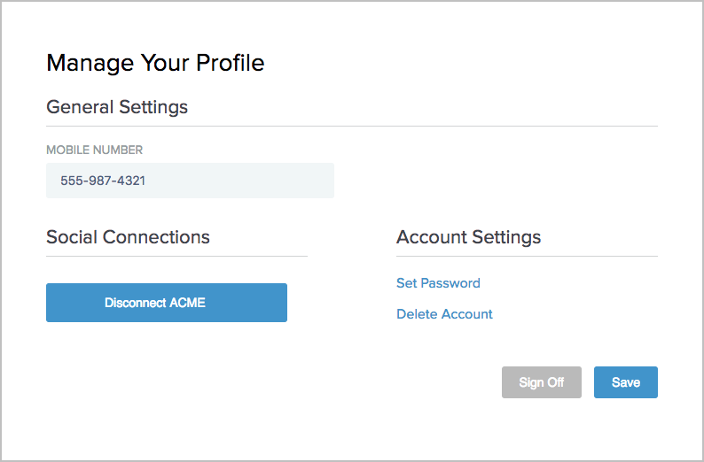Click the Disconnect ACME button
Screen dimensions: 704x462
tap(167, 303)
